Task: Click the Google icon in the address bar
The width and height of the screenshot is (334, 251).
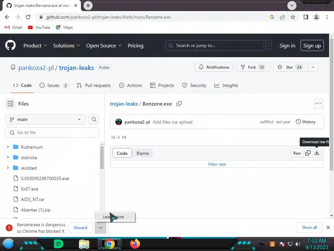Action: coord(272,17)
